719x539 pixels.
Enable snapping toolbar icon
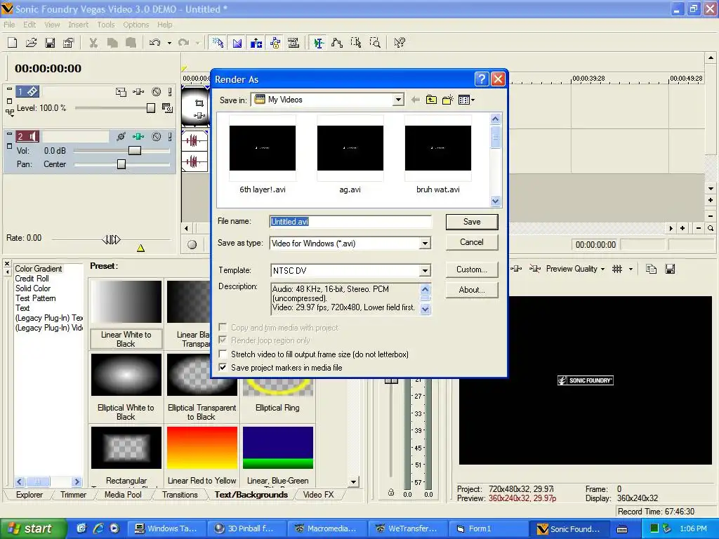point(218,43)
